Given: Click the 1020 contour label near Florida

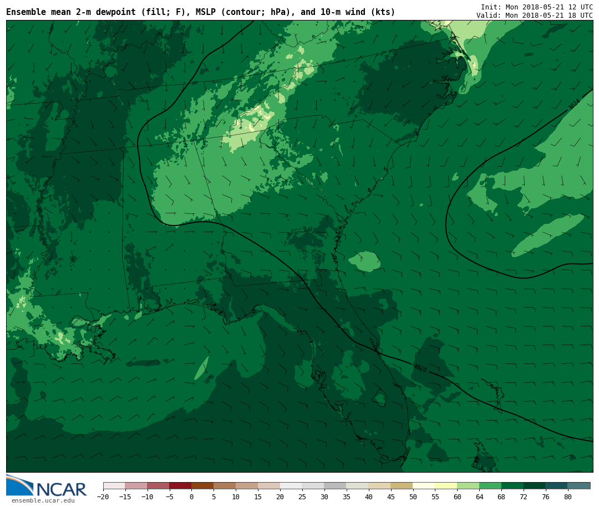Looking at the screenshot, I should point(420,368).
